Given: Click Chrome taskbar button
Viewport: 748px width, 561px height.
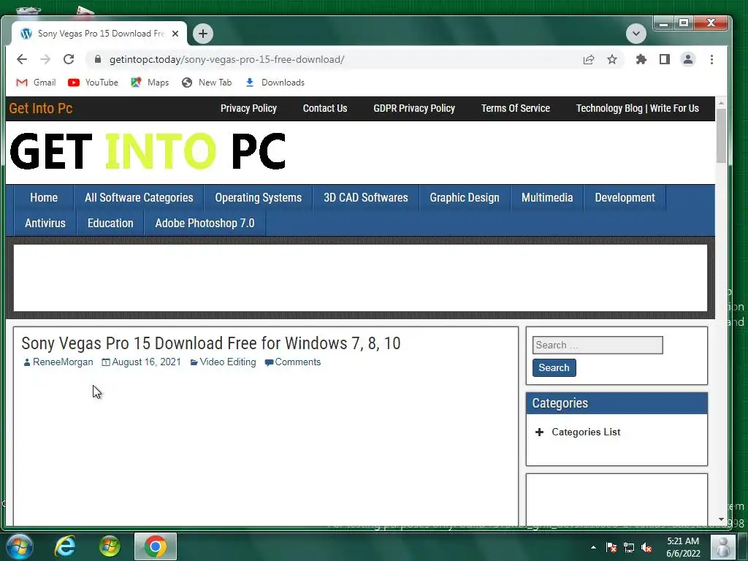Looking at the screenshot, I should (156, 546).
